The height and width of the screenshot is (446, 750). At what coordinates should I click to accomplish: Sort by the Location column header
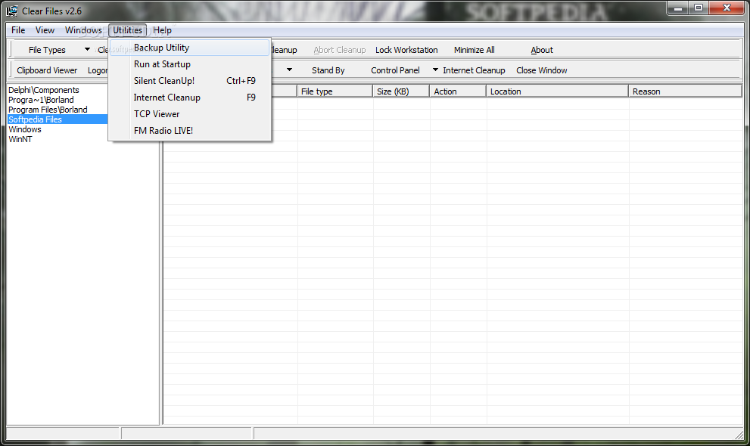pyautogui.click(x=557, y=91)
